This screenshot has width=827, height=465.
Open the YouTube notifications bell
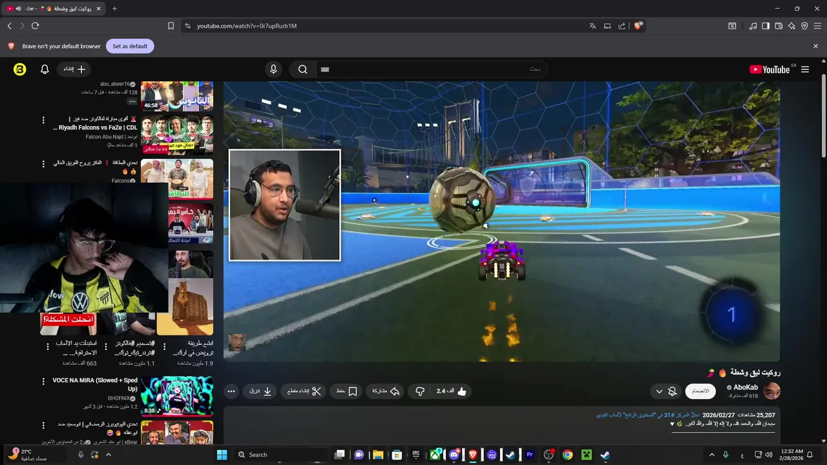[x=45, y=69]
